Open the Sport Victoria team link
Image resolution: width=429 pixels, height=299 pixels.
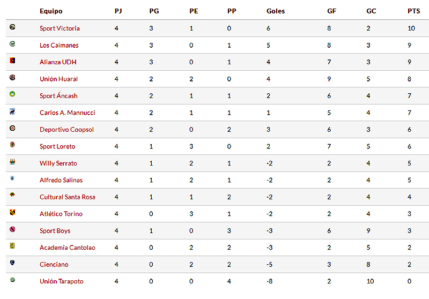[60, 28]
